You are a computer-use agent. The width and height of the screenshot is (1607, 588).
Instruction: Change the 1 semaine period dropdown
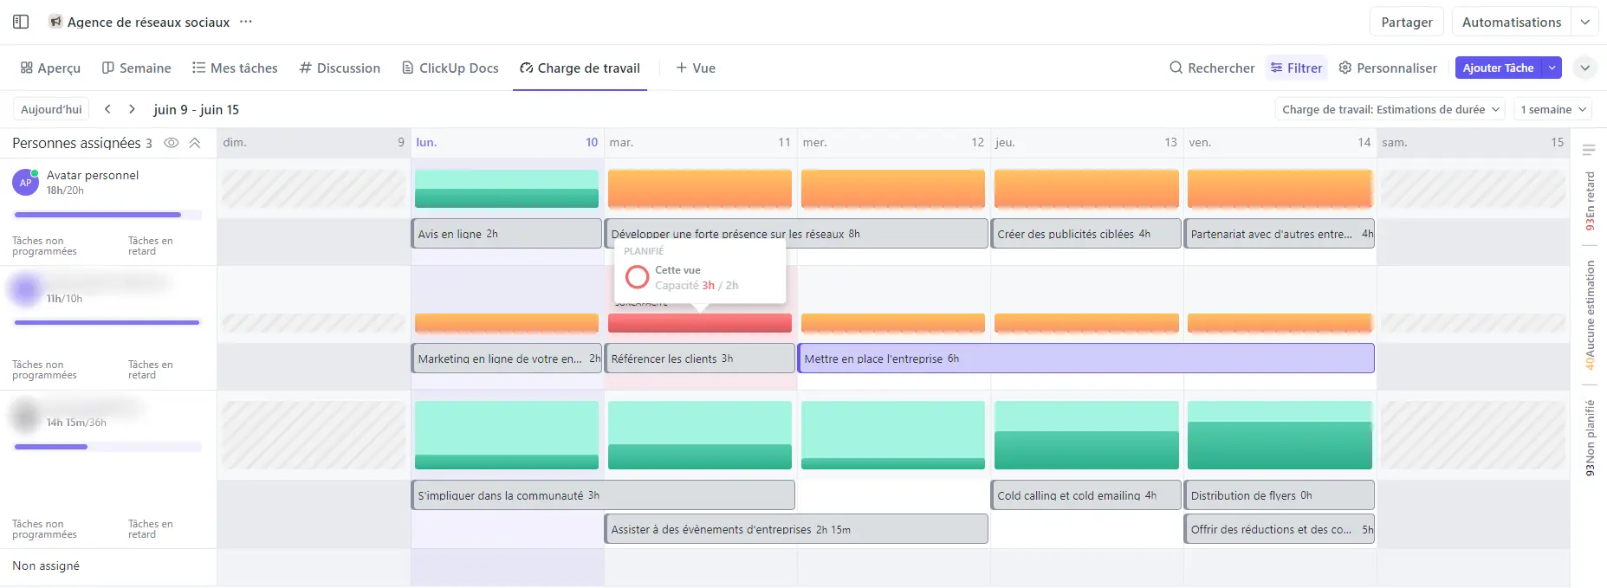1554,109
